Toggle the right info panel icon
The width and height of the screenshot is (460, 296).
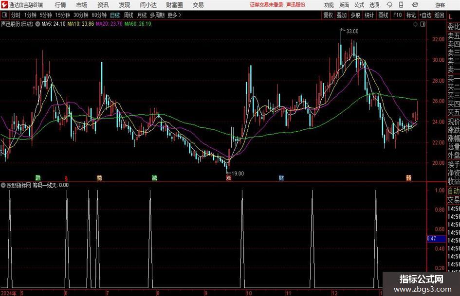tap(423, 24)
